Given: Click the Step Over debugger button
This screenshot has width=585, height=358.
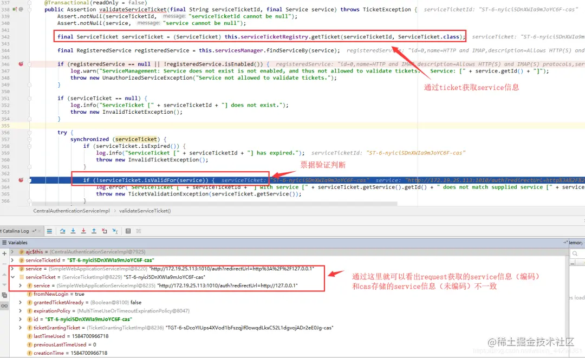Looking at the screenshot, I should pos(63,231).
